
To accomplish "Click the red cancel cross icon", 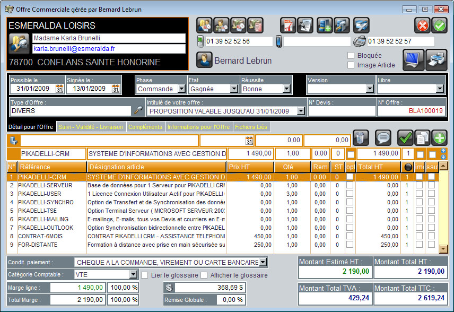I will point(422,25).
